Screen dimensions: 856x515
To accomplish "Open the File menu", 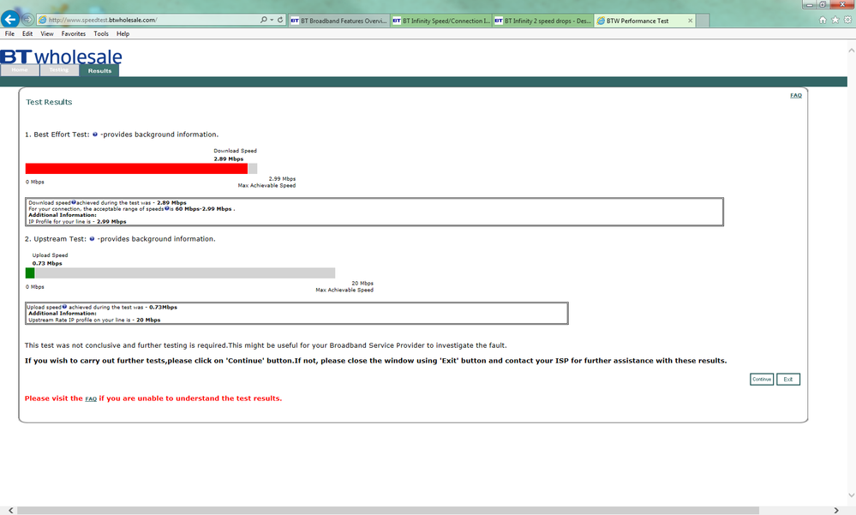I will (9, 34).
